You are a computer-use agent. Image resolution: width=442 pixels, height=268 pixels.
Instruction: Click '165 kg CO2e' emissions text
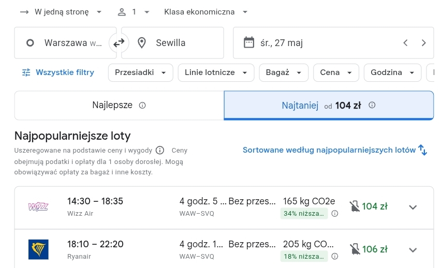(x=309, y=201)
